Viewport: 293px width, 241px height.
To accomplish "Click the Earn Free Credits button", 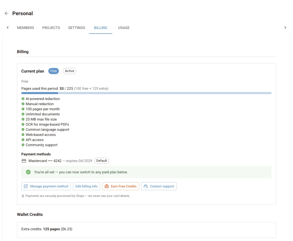I will coord(121,186).
